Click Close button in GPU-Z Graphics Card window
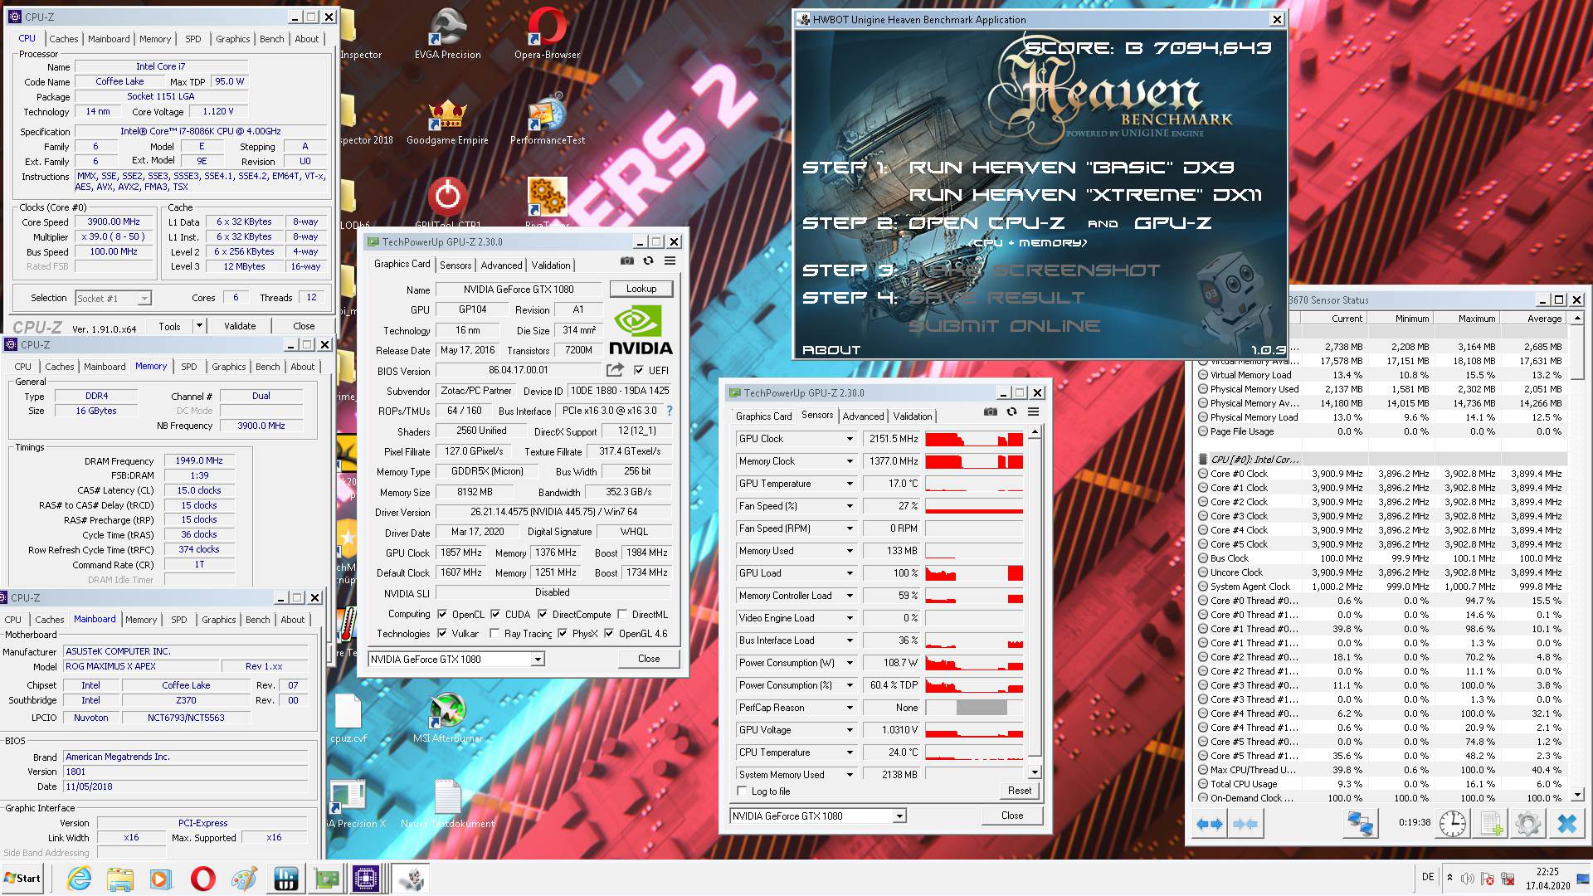The height and width of the screenshot is (896, 1593). click(x=649, y=659)
